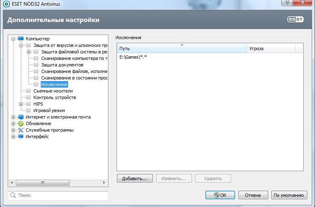Expand the Служебные программы node
The image size is (315, 207).
(x=13, y=130)
